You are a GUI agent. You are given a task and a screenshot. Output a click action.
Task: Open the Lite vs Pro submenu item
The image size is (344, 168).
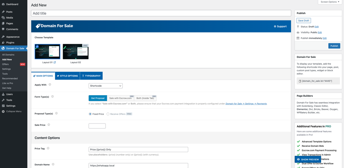(8, 83)
